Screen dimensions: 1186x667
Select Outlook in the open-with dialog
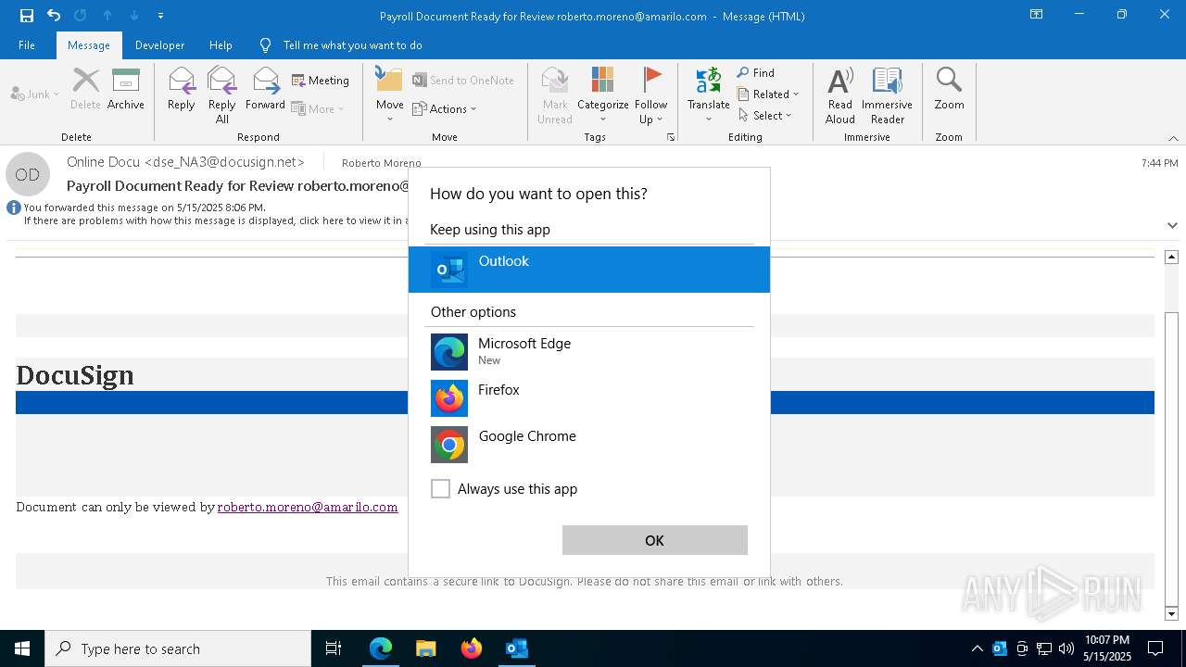(x=589, y=270)
